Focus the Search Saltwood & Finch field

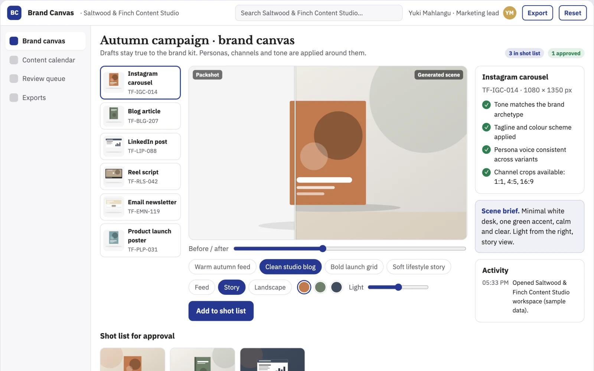pyautogui.click(x=319, y=13)
